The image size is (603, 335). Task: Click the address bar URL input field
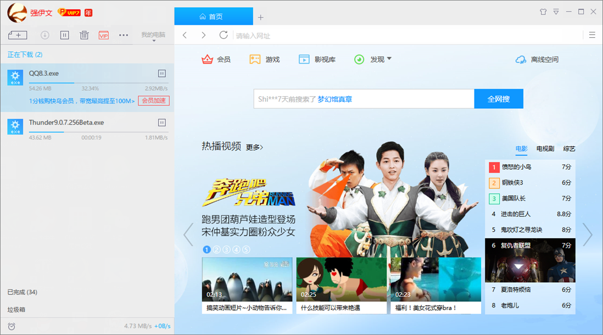pyautogui.click(x=384, y=36)
